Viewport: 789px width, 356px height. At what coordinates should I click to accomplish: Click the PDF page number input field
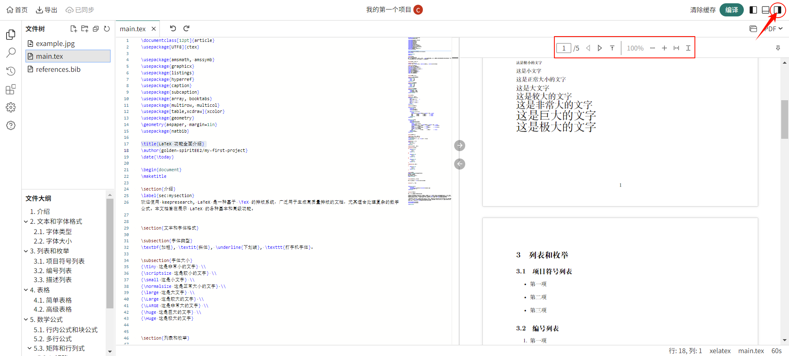[563, 48]
